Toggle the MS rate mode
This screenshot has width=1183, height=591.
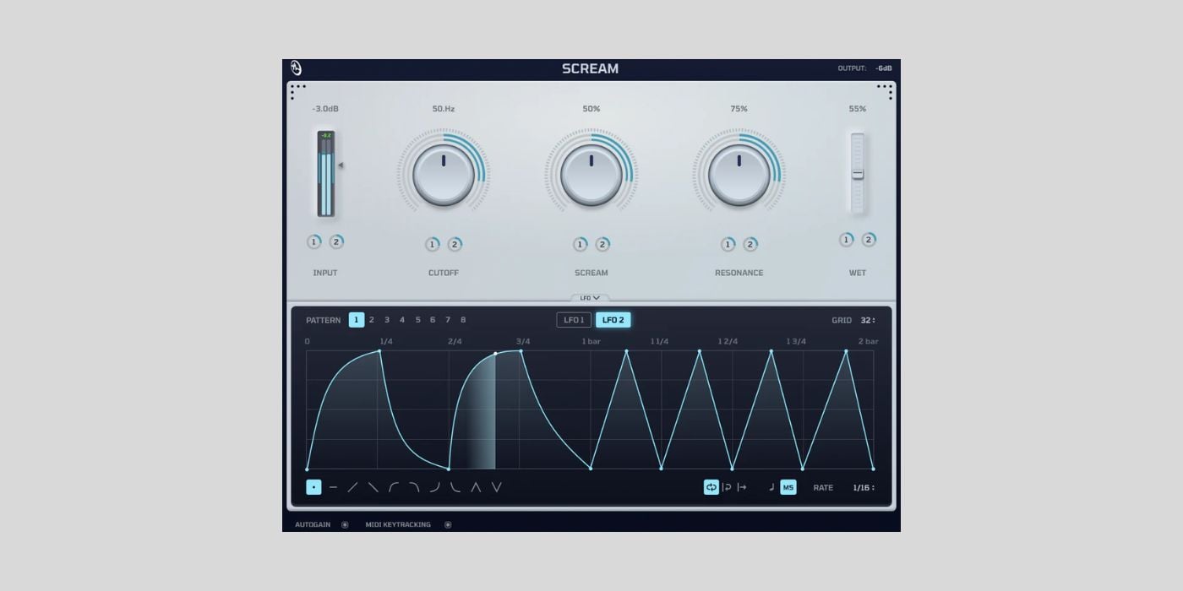[788, 487]
